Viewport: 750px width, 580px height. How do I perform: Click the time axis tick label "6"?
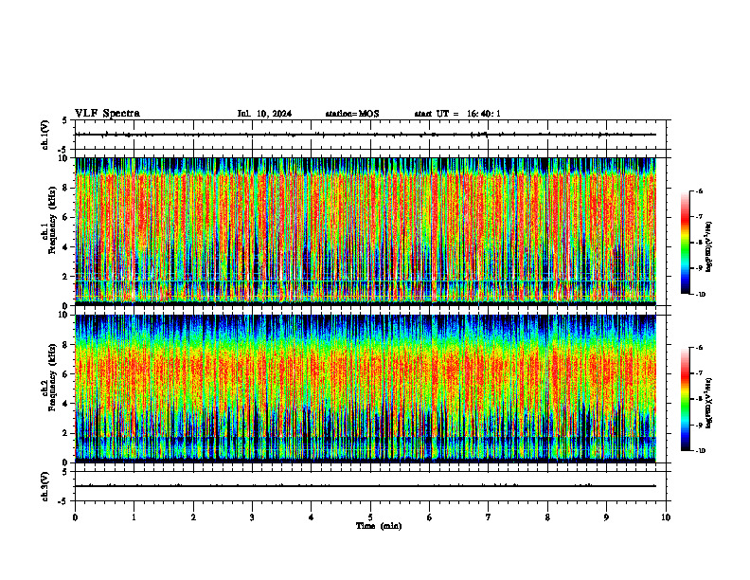[x=430, y=517]
